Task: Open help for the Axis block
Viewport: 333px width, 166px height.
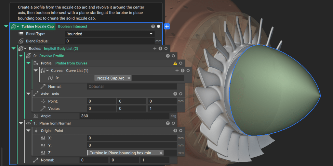Action: pyautogui.click(x=175, y=94)
